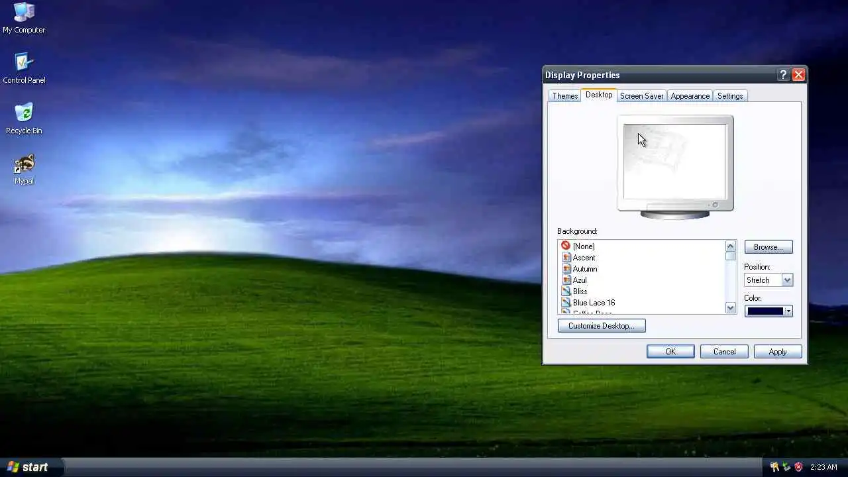Select the Ascent background name
The image size is (848, 477).
[x=584, y=258]
